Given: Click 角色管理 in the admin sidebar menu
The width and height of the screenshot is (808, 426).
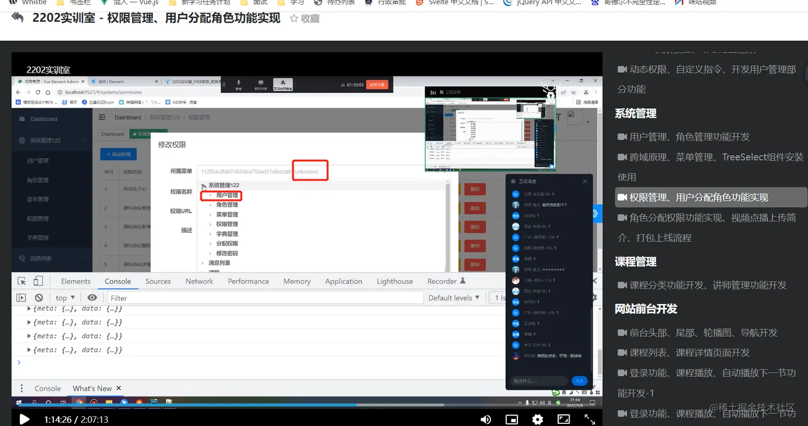Looking at the screenshot, I should pos(38,180).
